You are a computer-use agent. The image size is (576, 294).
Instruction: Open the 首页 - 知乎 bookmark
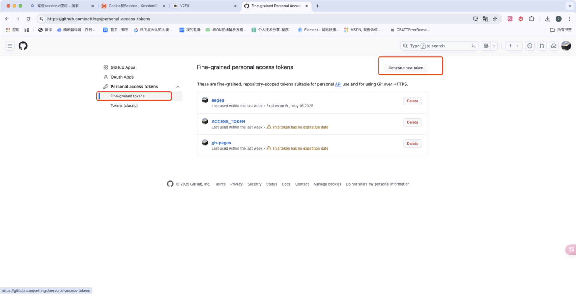116,30
